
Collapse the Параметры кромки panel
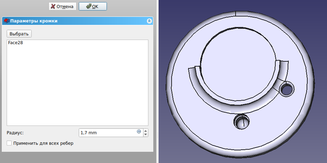click(x=149, y=21)
